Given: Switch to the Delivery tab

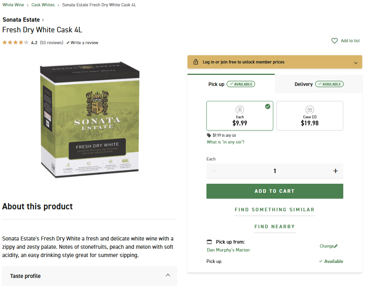Looking at the screenshot, I should [318, 84].
